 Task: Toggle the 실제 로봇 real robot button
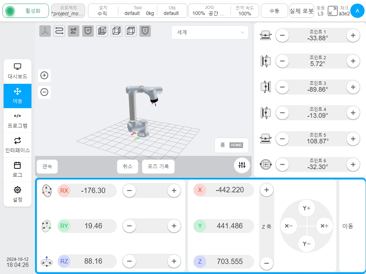coord(301,11)
